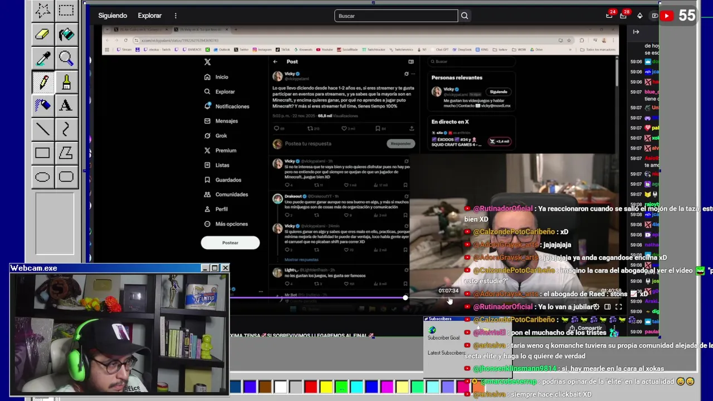The width and height of the screenshot is (713, 401).
Task: Open Explorar tab in the top bar
Action: tap(149, 16)
